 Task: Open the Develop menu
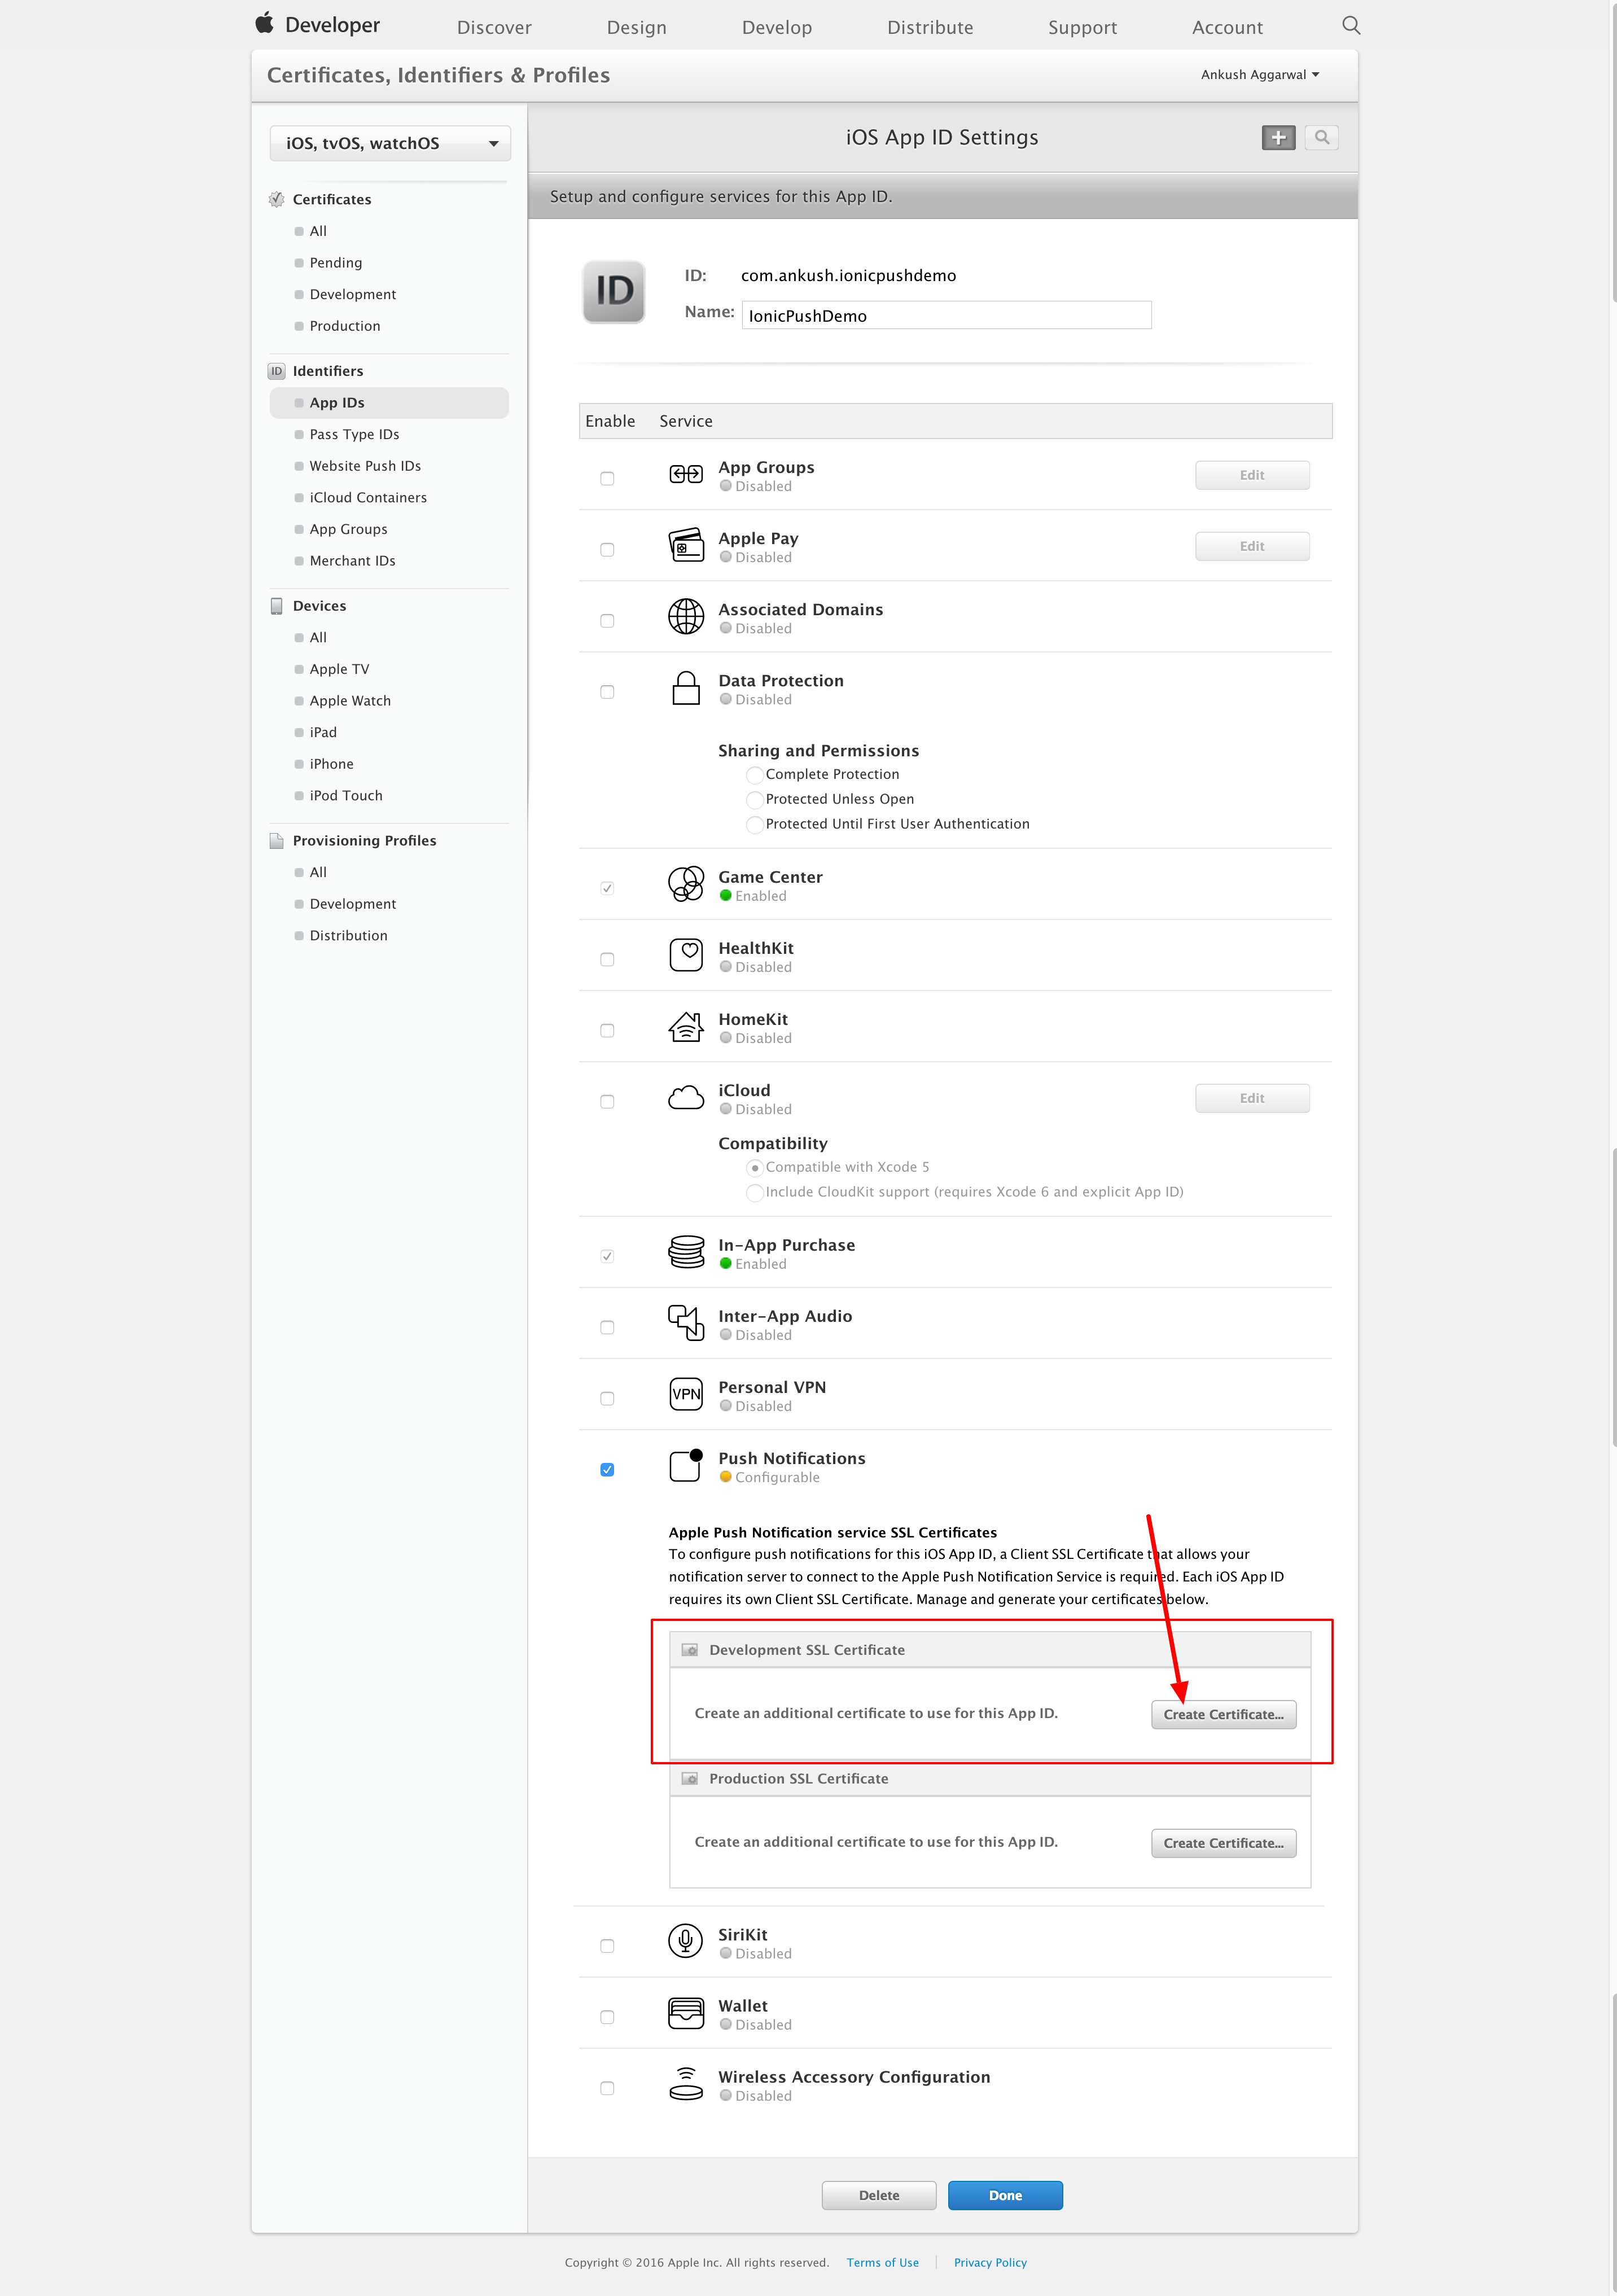pos(777,28)
